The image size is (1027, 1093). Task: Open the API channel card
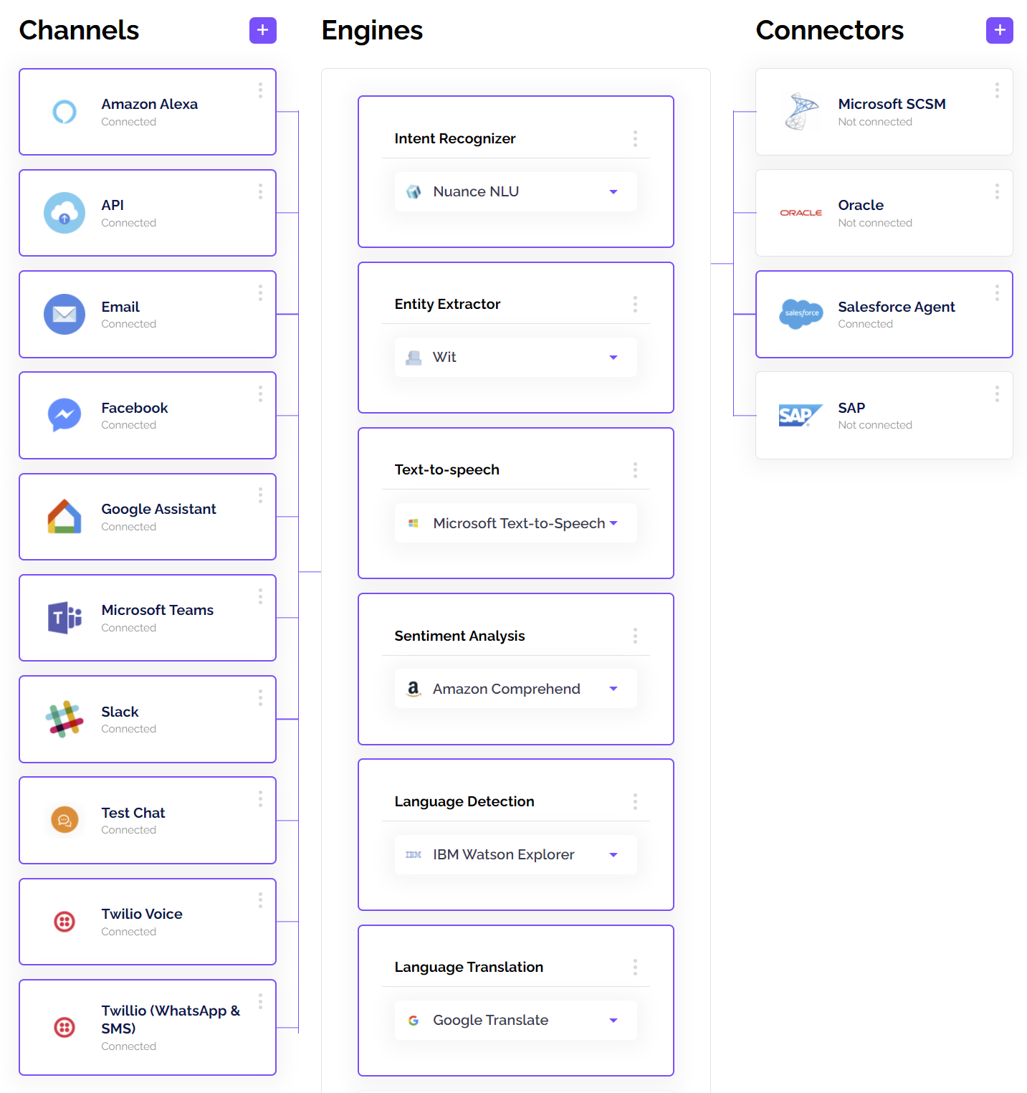[147, 213]
